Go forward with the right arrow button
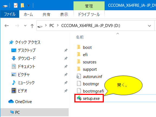156x117 pixels. (17, 26)
